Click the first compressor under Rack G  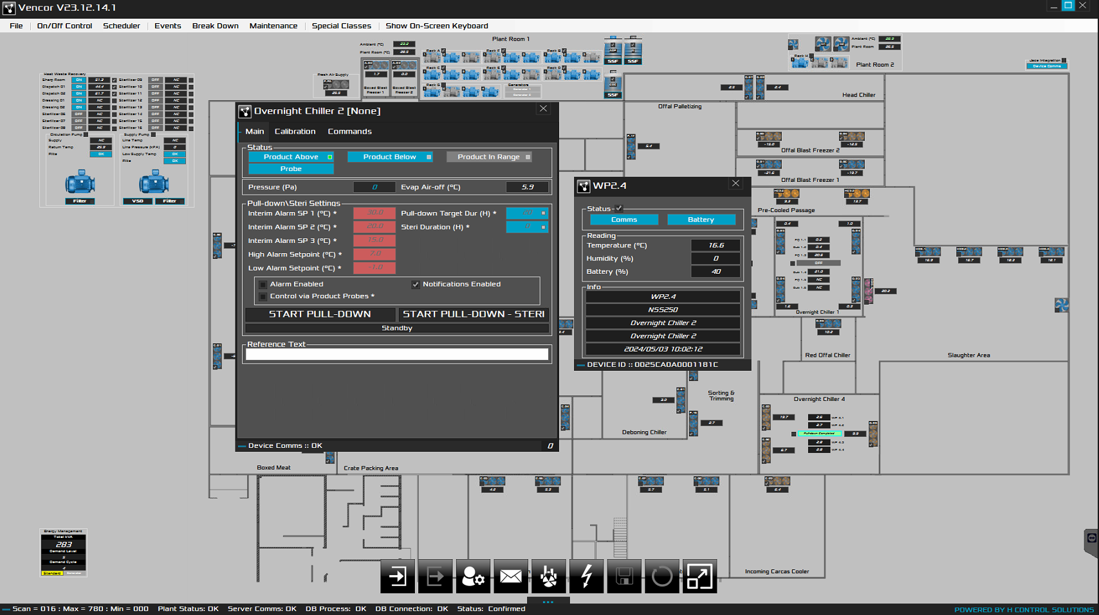tap(432, 91)
